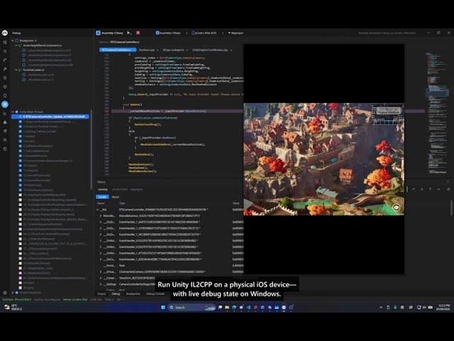Click the code minimap on the editor right
Screen dimensions: 454x341
[x=437, y=113]
